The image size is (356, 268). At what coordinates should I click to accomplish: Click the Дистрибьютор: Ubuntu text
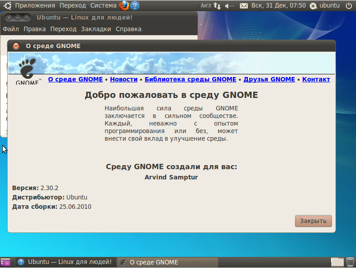[49, 197]
